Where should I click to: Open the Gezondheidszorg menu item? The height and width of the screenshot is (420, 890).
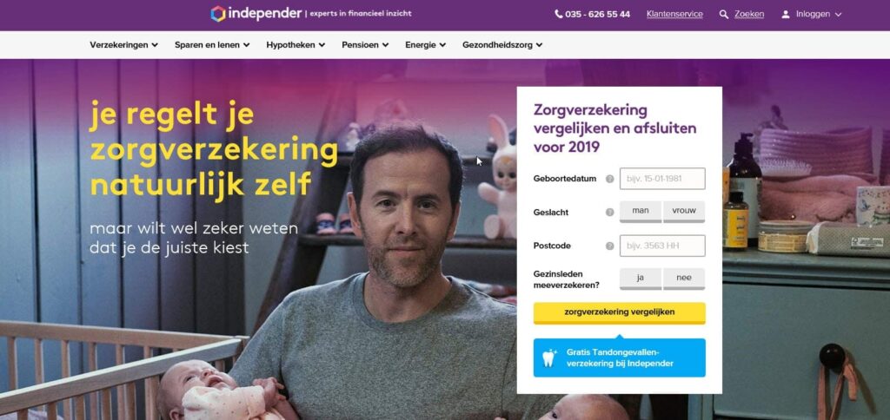pos(502,45)
